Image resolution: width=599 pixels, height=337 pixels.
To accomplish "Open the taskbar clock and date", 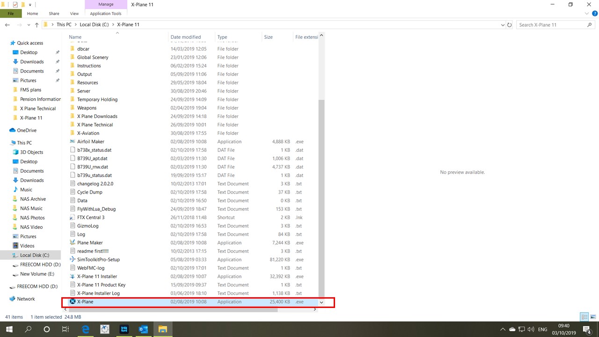I will pyautogui.click(x=564, y=329).
